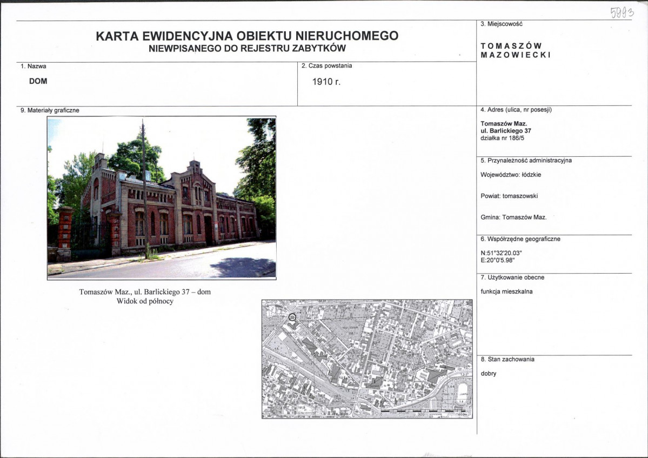Click the label '9. Materiały graficzne'
The width and height of the screenshot is (648, 458).
50,110
